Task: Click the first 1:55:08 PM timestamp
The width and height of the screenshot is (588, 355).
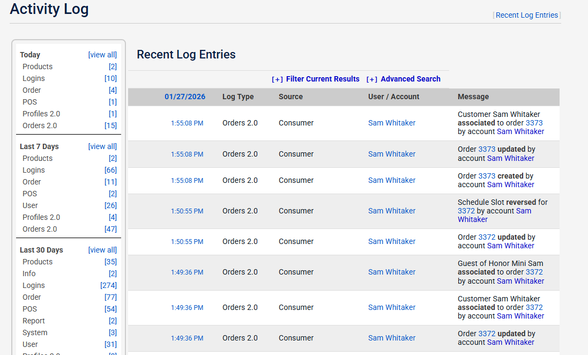Action: (x=187, y=123)
